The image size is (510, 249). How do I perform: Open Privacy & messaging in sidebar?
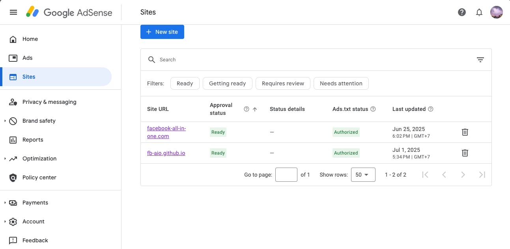click(x=56, y=102)
